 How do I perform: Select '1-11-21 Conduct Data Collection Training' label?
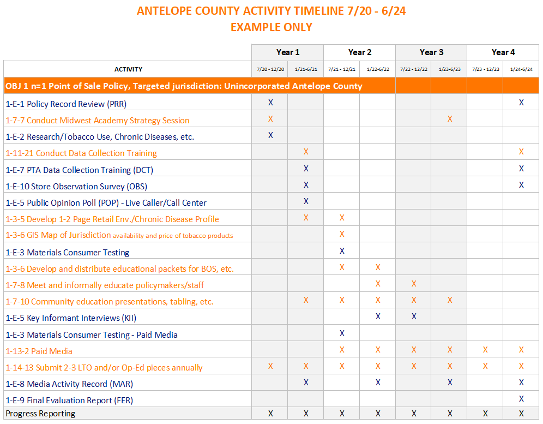81,153
